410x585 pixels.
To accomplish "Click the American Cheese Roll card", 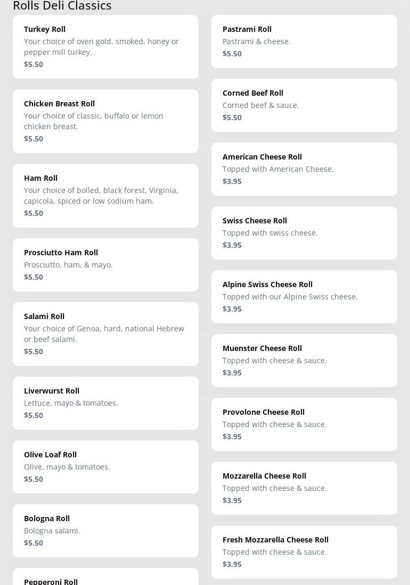I will click(304, 169).
